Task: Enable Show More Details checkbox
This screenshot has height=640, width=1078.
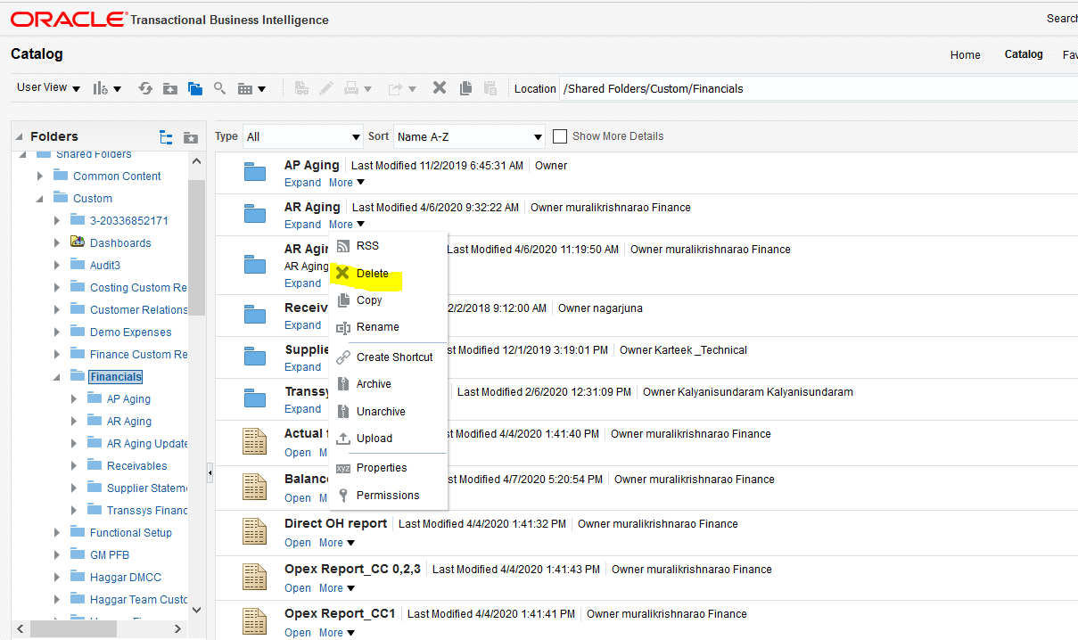Action: pyautogui.click(x=560, y=136)
